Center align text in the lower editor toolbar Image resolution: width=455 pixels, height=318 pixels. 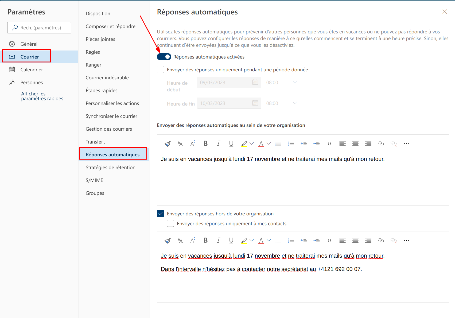[355, 240]
